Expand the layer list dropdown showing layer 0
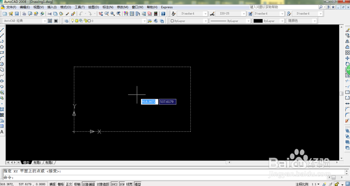 (x=145, y=21)
